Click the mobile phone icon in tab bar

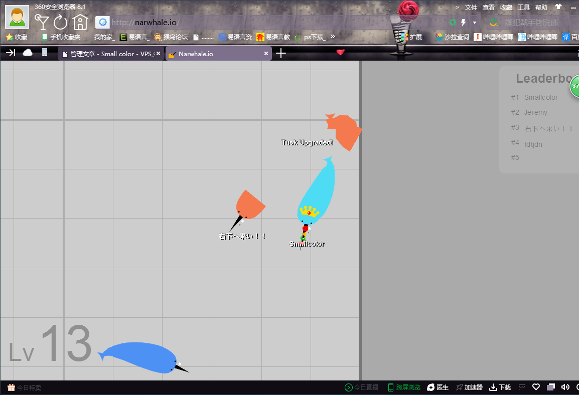[45, 53]
